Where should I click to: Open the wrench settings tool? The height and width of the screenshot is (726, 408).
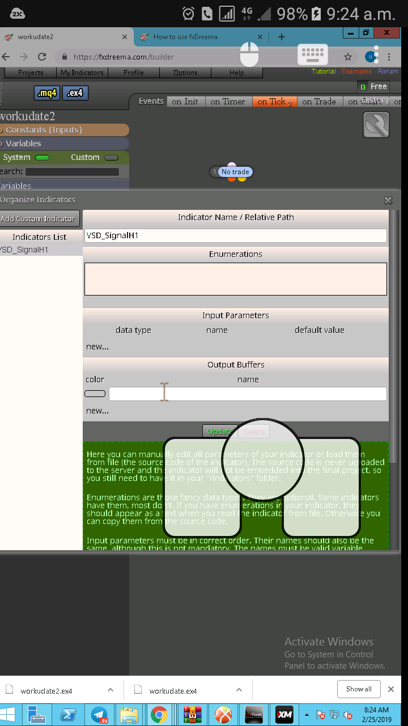[x=376, y=125]
